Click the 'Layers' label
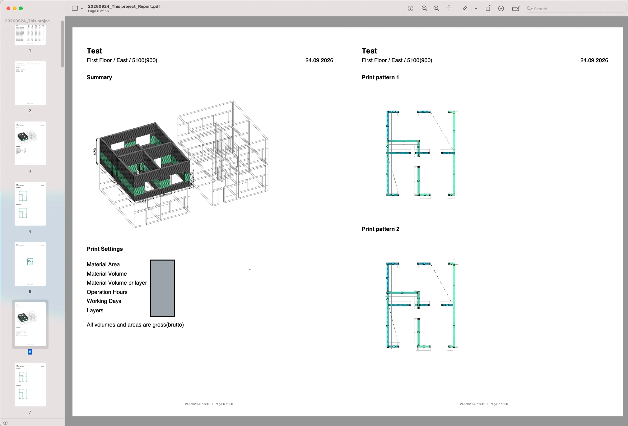628x426 pixels. [95, 310]
